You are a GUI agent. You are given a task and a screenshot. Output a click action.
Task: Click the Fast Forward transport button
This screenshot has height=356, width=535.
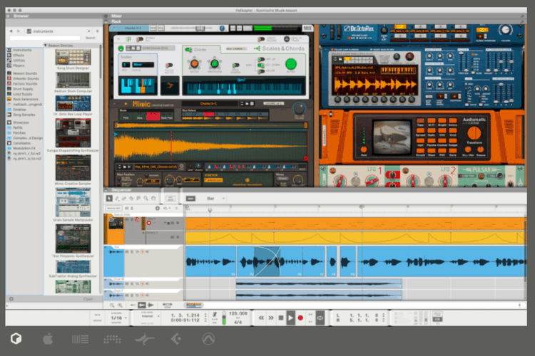coord(271,318)
